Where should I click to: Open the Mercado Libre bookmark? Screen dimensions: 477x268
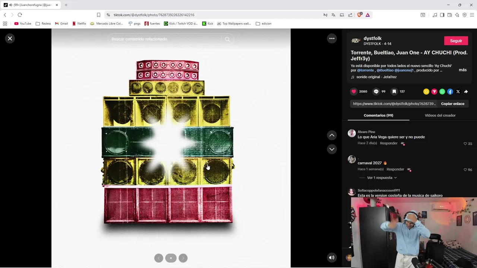[107, 23]
